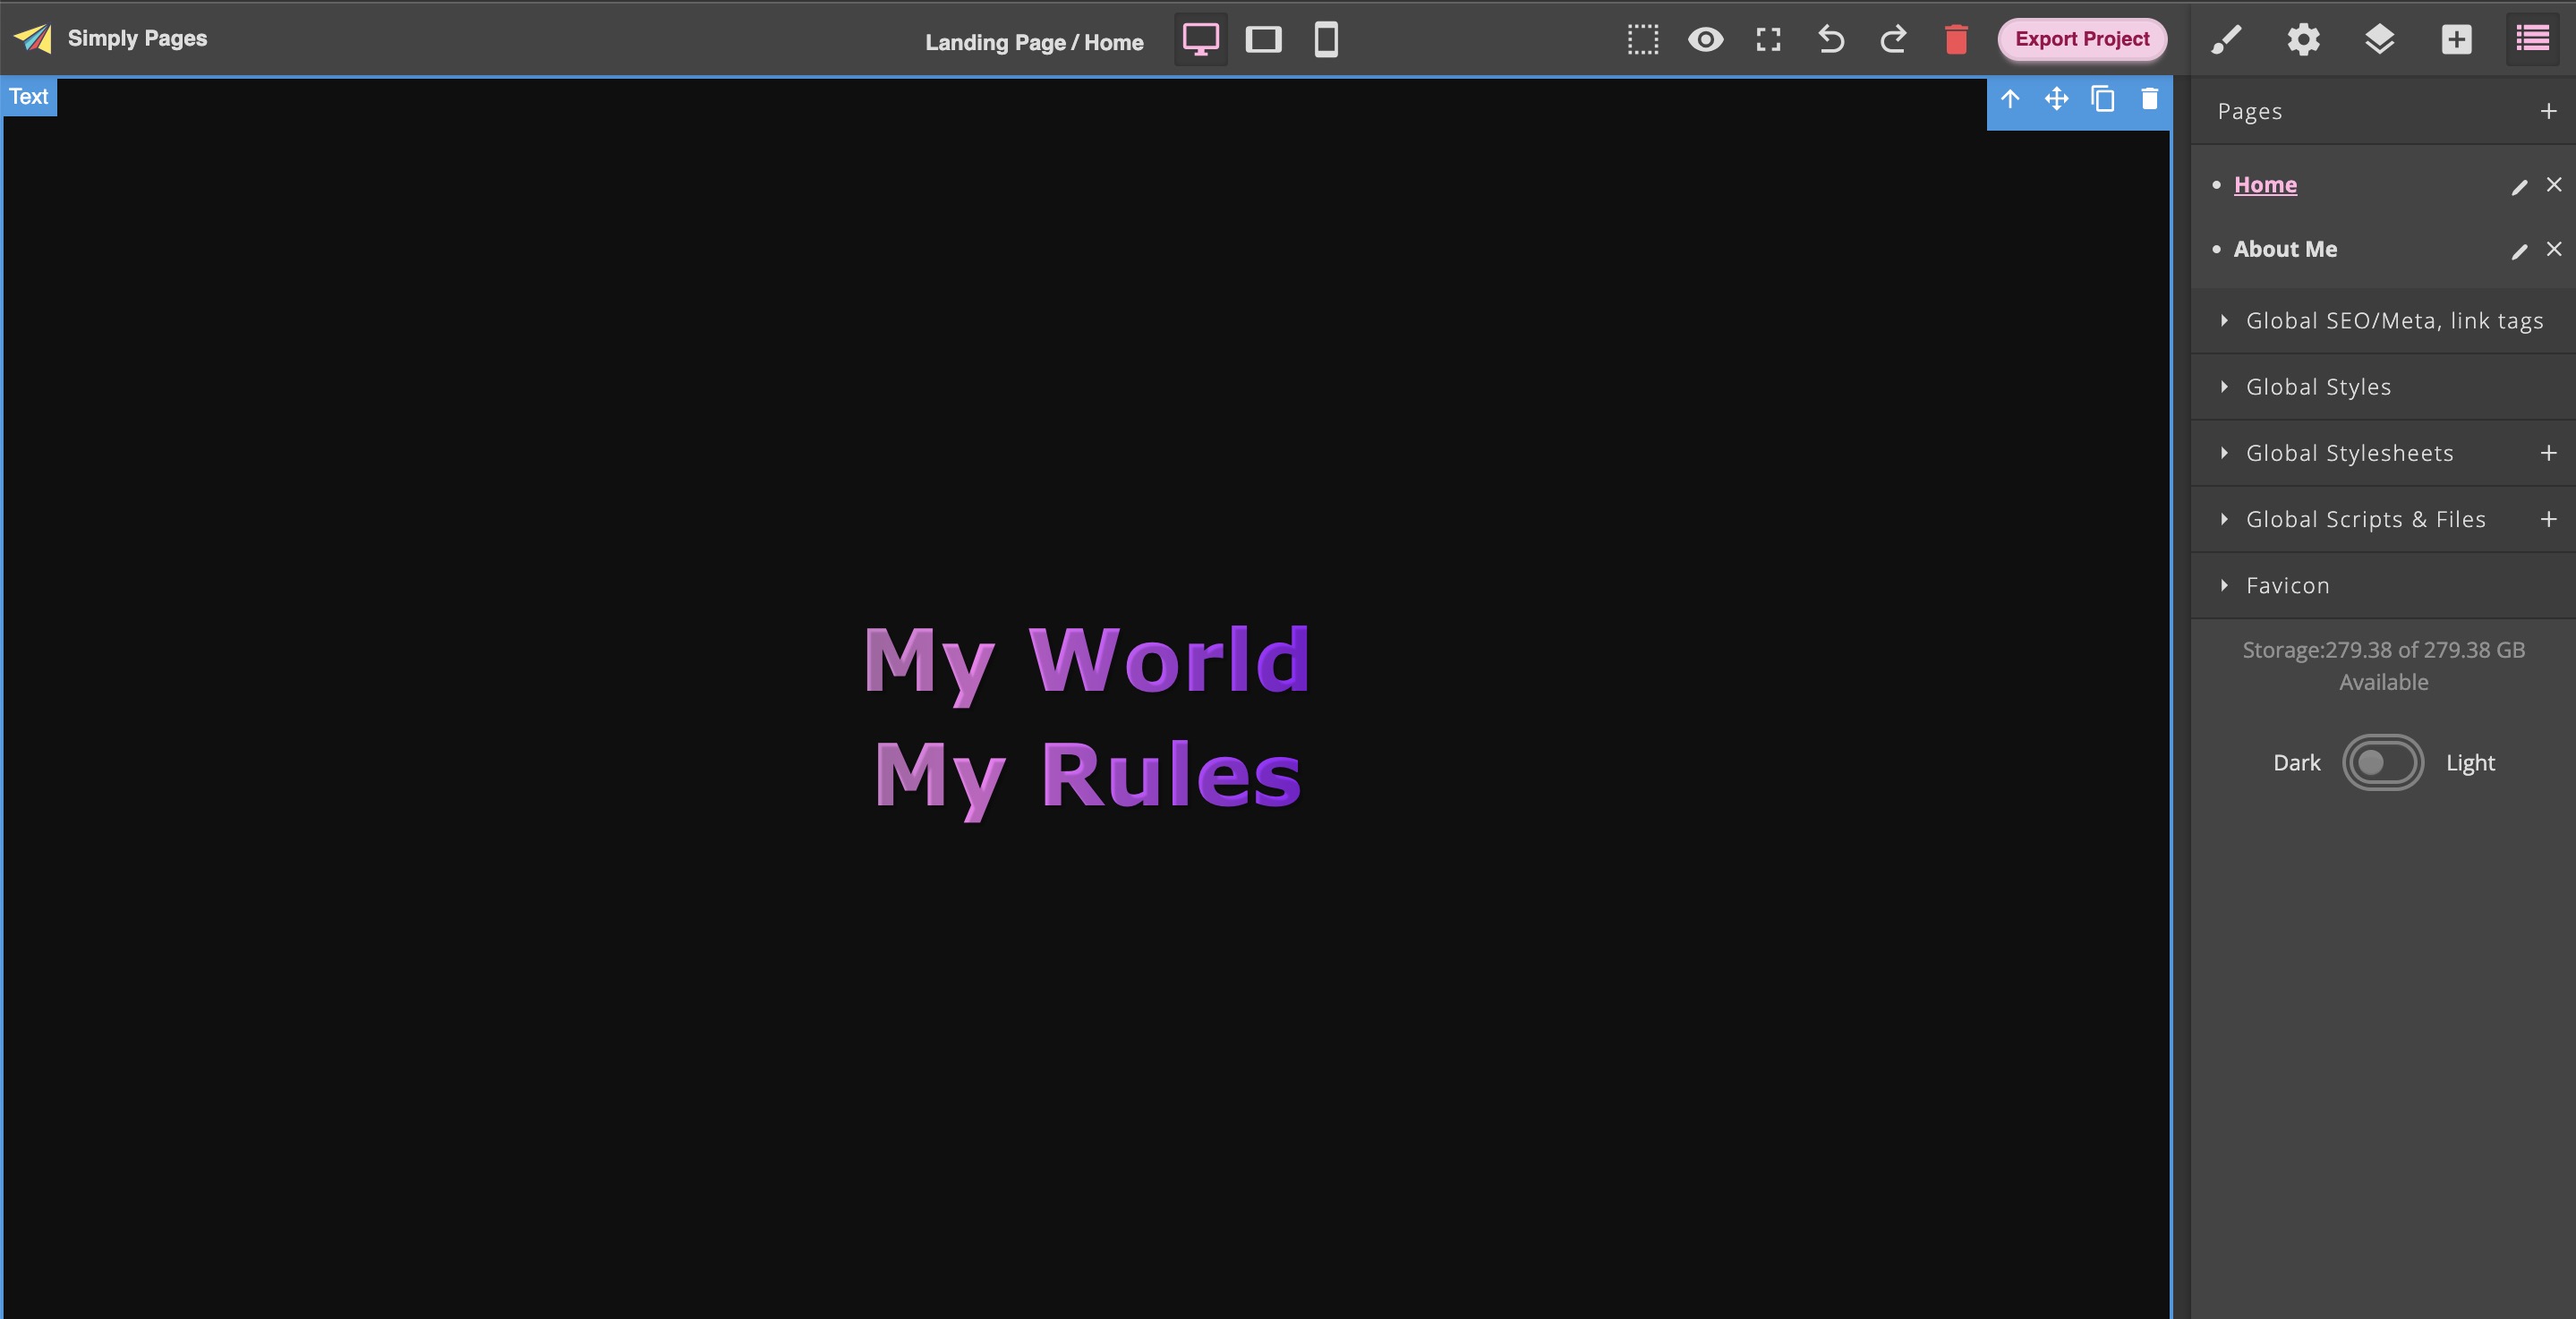
Task: Toggle element outlines with dashed-border icon
Action: click(1643, 40)
